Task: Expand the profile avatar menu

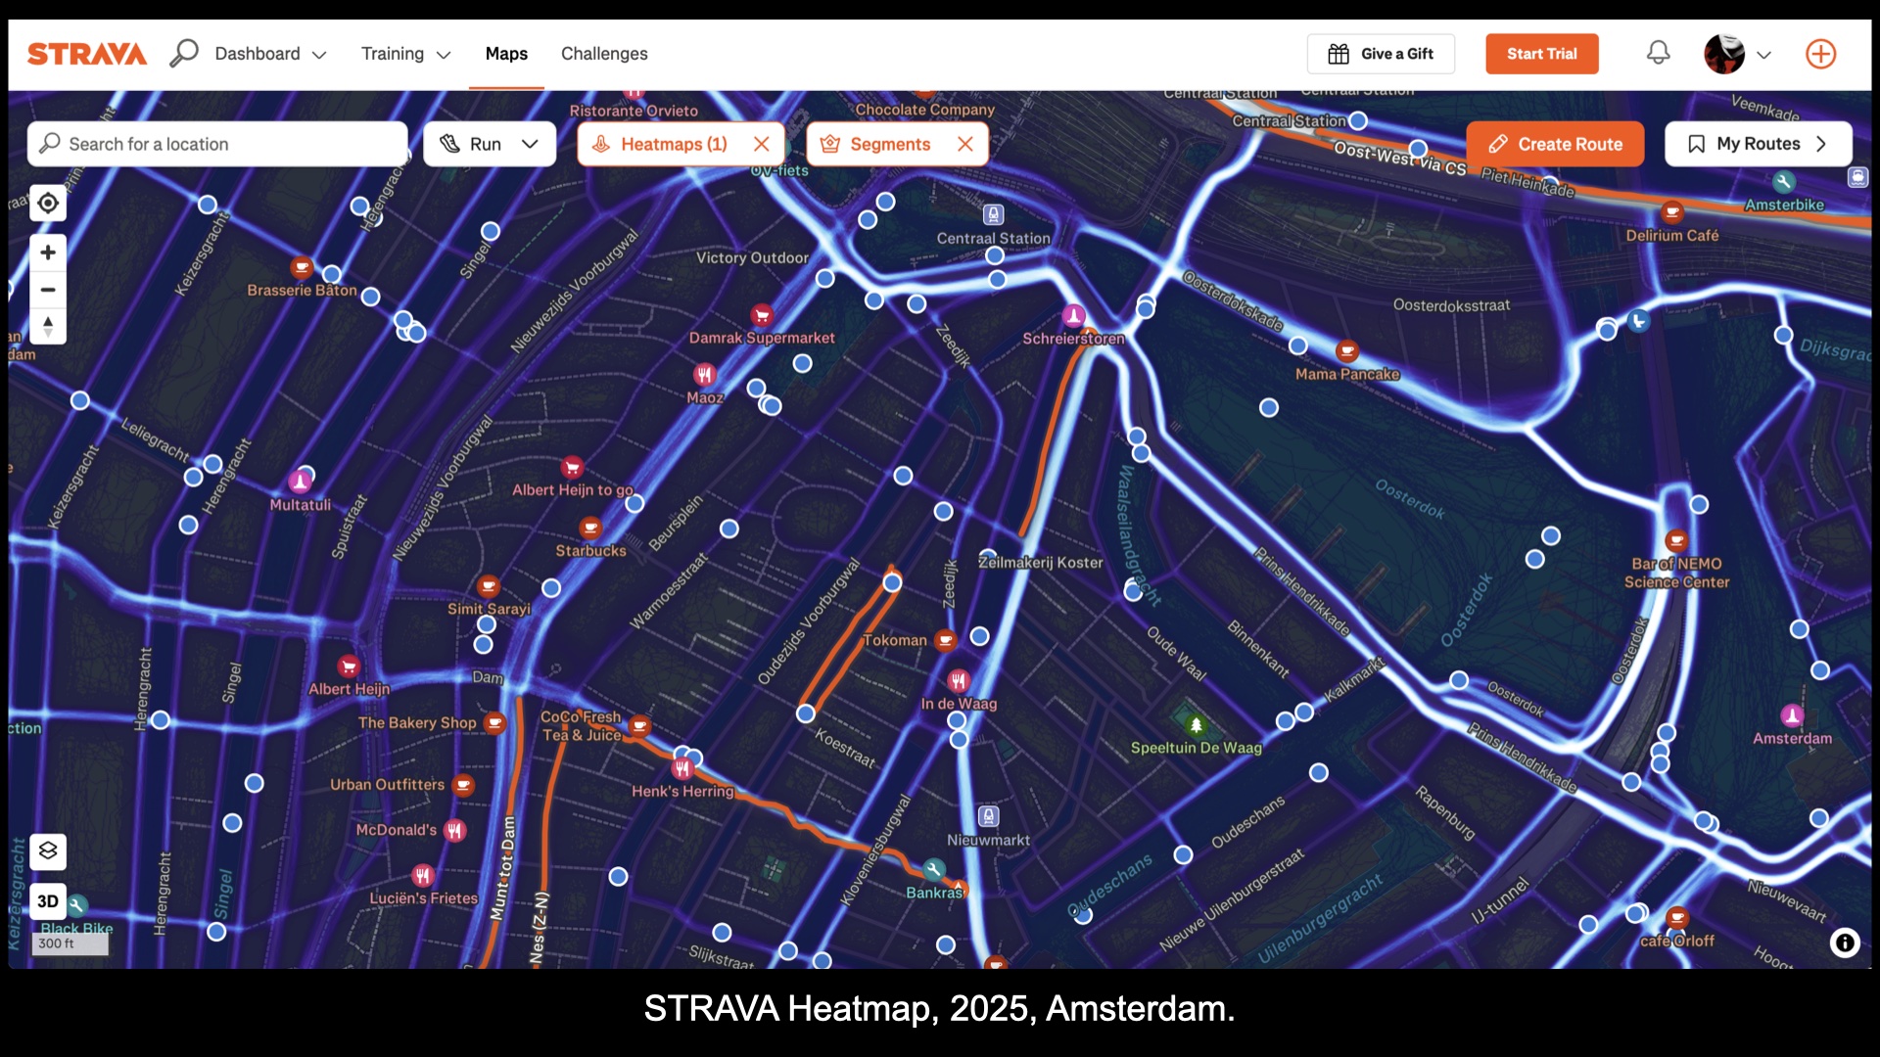Action: click(1738, 54)
